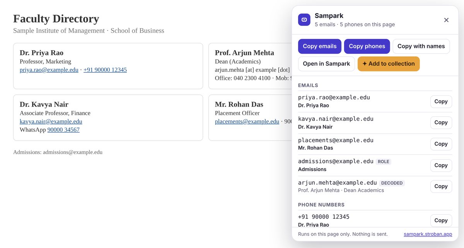Click WhatsApp number 90000 34567 link

[x=63, y=130]
